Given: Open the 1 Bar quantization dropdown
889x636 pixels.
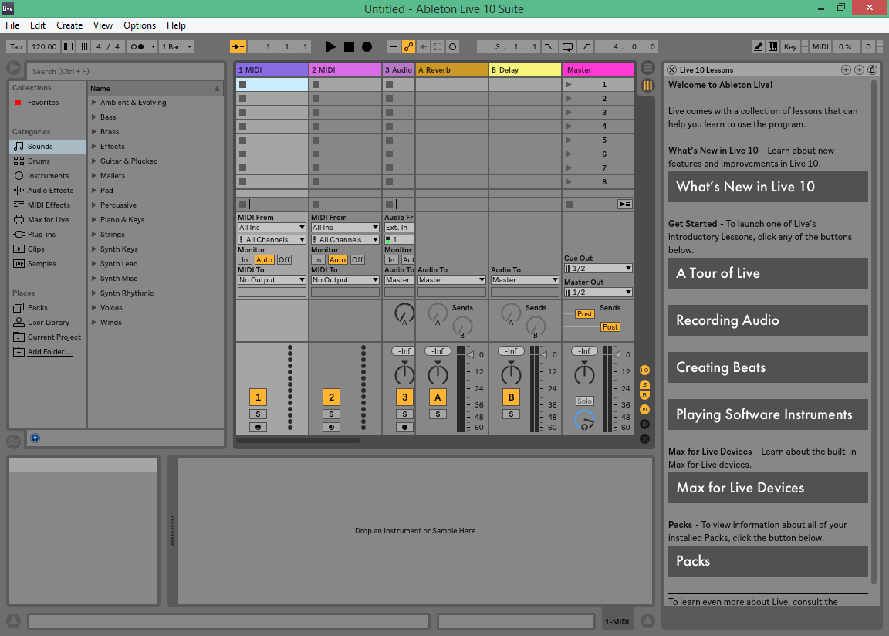Looking at the screenshot, I should click(x=175, y=46).
